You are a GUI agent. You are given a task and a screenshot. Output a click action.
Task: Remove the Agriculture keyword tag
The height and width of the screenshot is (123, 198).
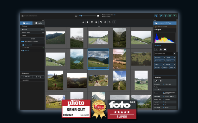(x=165, y=57)
